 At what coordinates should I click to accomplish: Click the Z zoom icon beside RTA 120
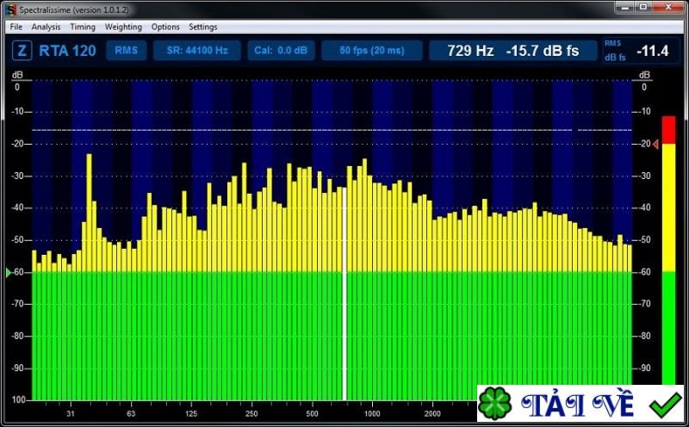21,50
